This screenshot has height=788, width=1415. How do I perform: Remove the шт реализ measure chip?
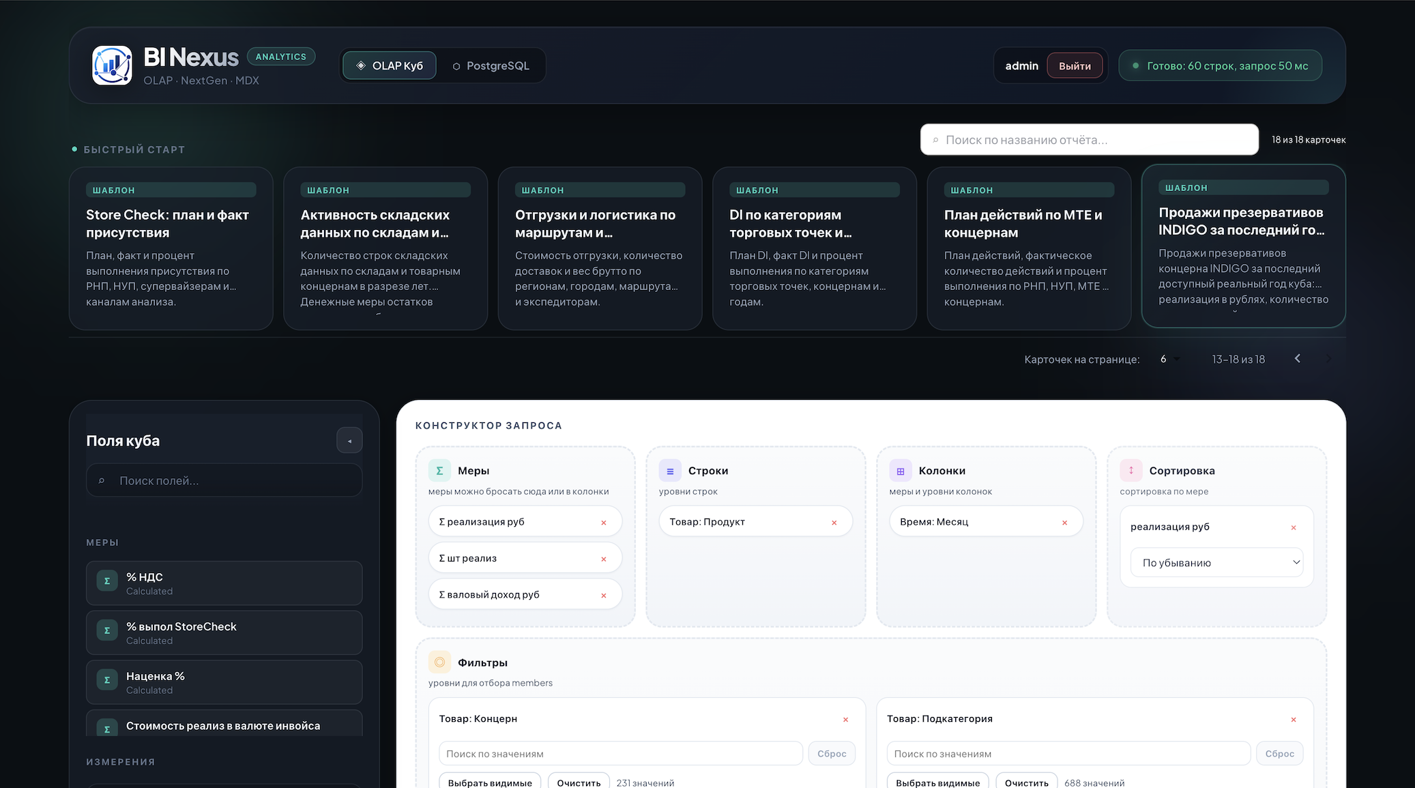[x=603, y=559]
